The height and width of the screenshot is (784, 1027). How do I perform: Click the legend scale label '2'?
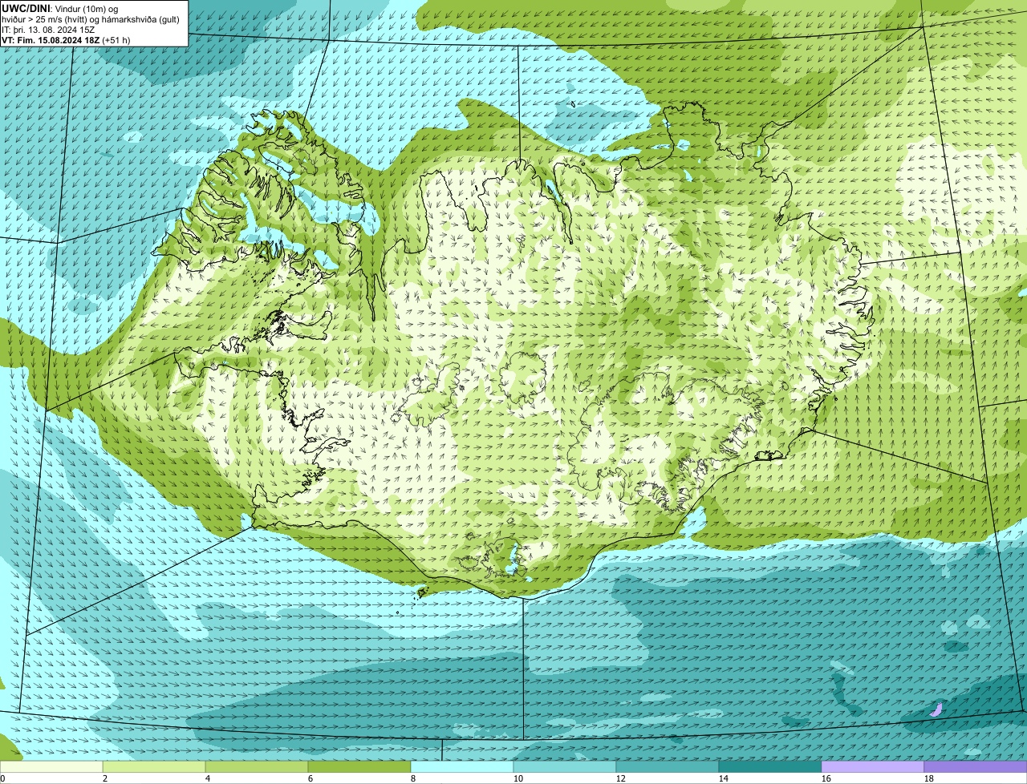coord(105,778)
